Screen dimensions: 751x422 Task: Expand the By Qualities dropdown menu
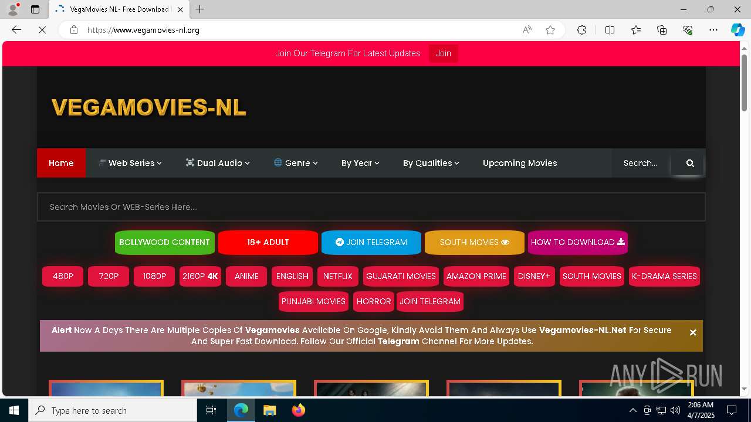click(431, 163)
